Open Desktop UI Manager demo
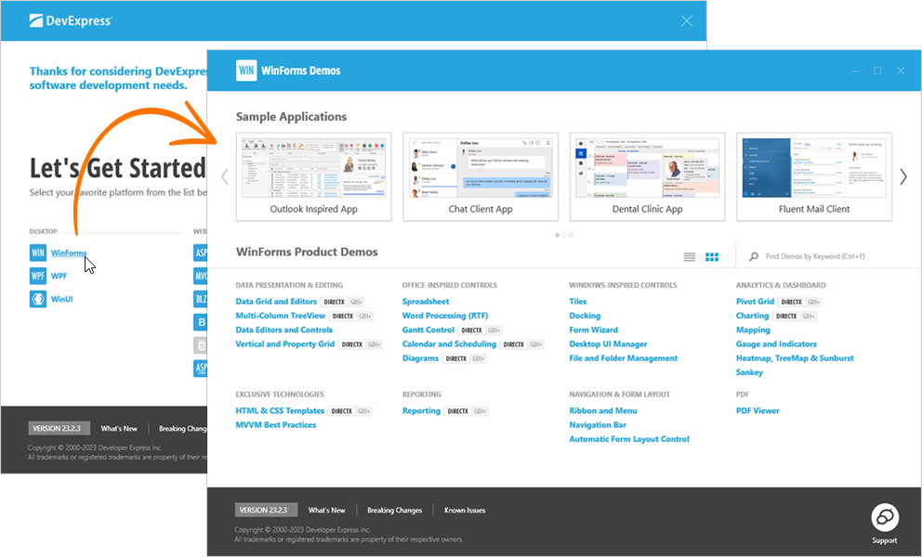 click(x=608, y=343)
